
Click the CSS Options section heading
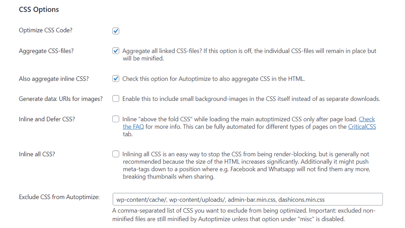pos(39,9)
